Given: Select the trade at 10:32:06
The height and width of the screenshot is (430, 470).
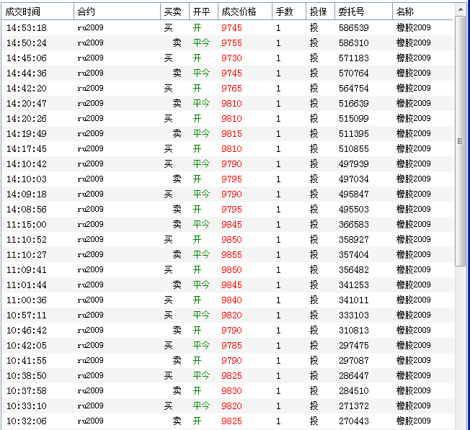Looking at the screenshot, I should tap(228, 421).
